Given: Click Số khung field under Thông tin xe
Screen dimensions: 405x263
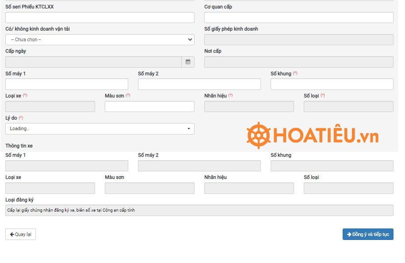Looking at the screenshot, I should click(x=332, y=166).
